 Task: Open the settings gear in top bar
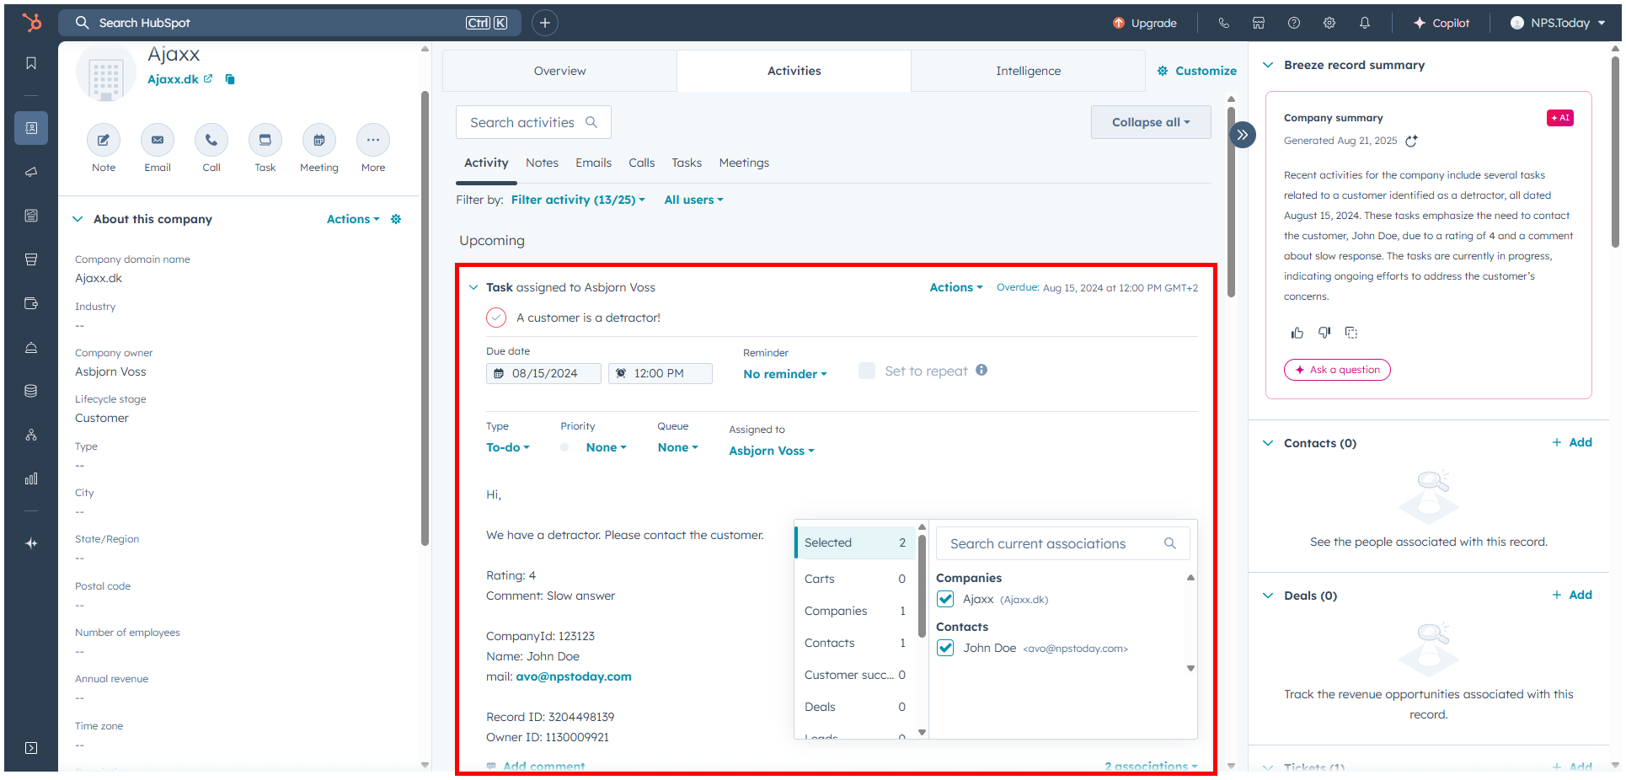pos(1329,23)
